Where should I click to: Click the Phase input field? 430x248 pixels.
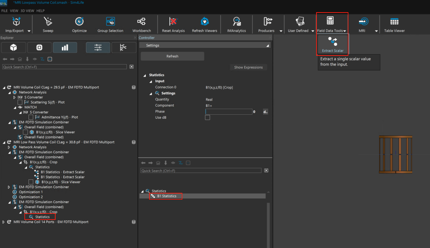click(x=229, y=112)
